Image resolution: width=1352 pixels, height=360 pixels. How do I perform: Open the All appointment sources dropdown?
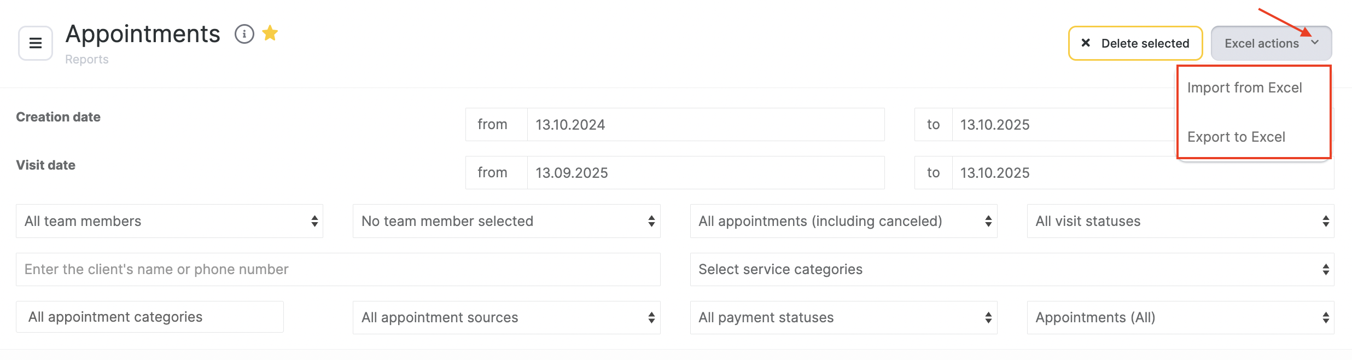(506, 317)
